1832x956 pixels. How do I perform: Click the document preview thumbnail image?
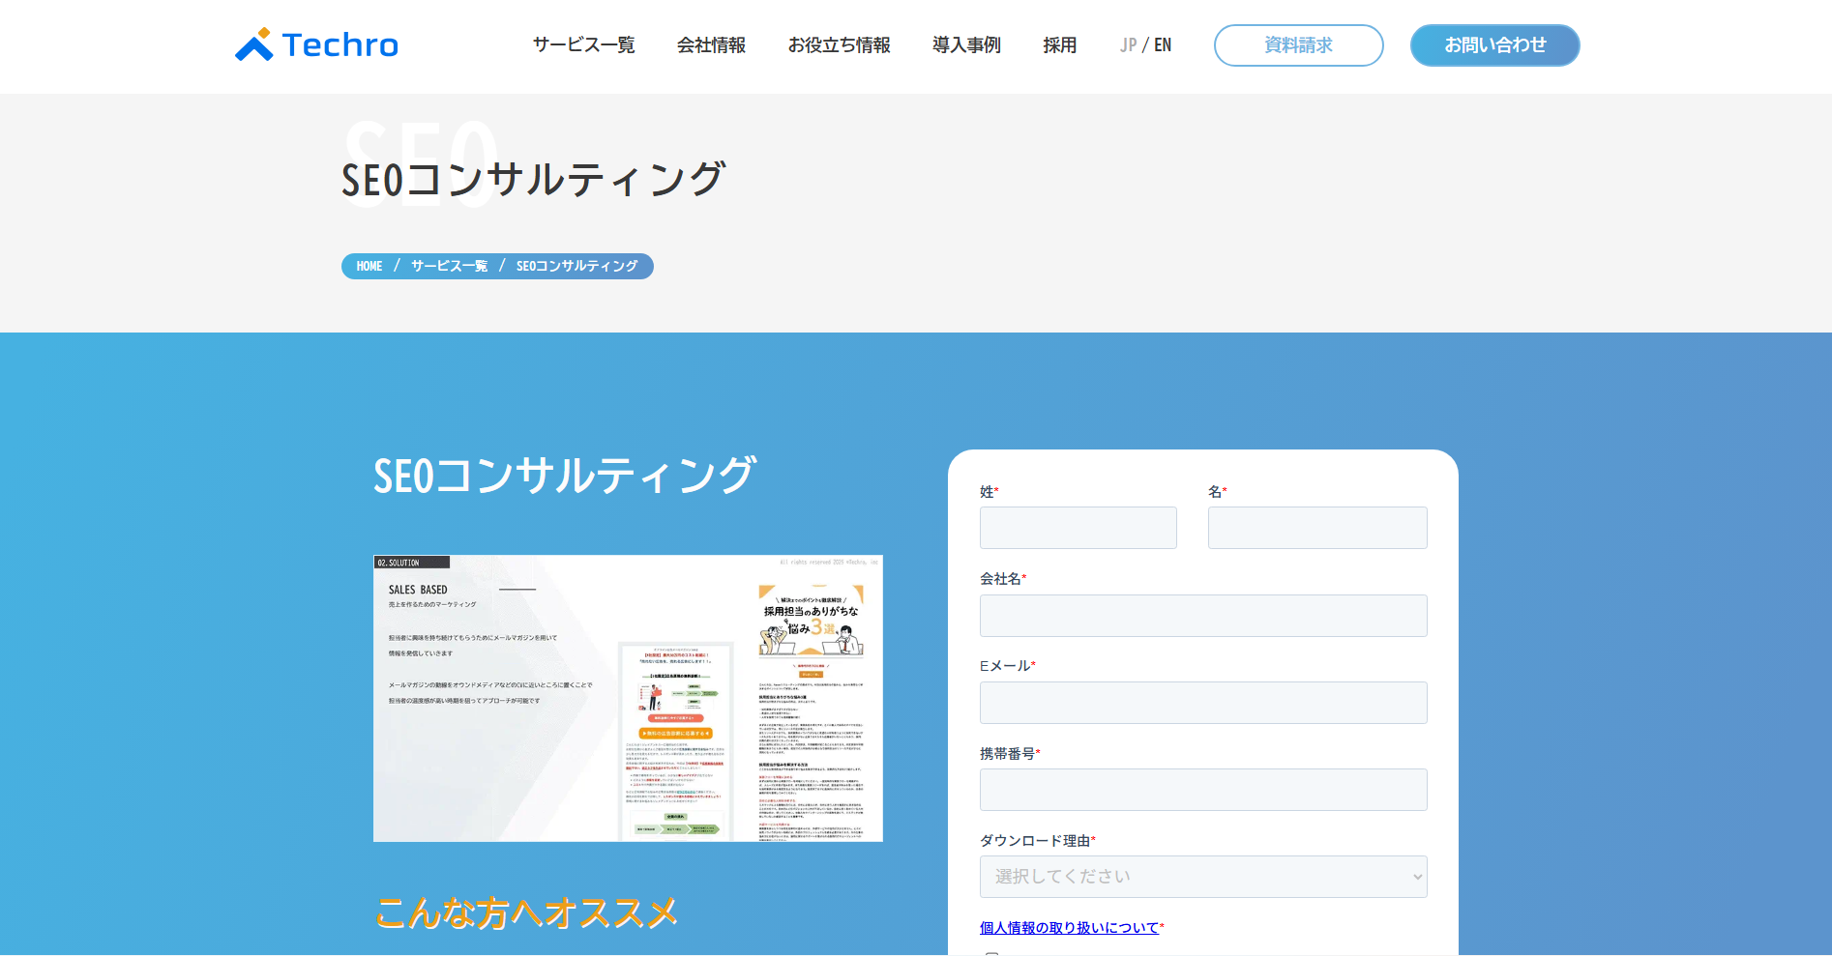(x=627, y=696)
